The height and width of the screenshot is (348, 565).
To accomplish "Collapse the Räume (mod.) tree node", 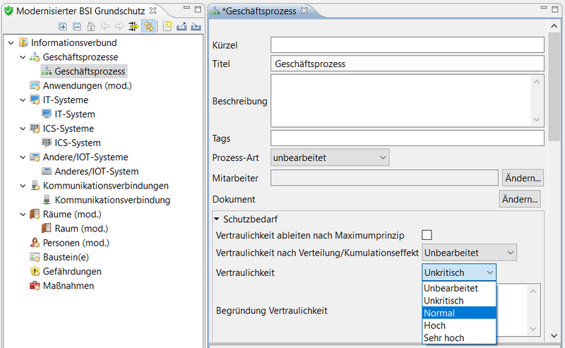I will tap(23, 215).
